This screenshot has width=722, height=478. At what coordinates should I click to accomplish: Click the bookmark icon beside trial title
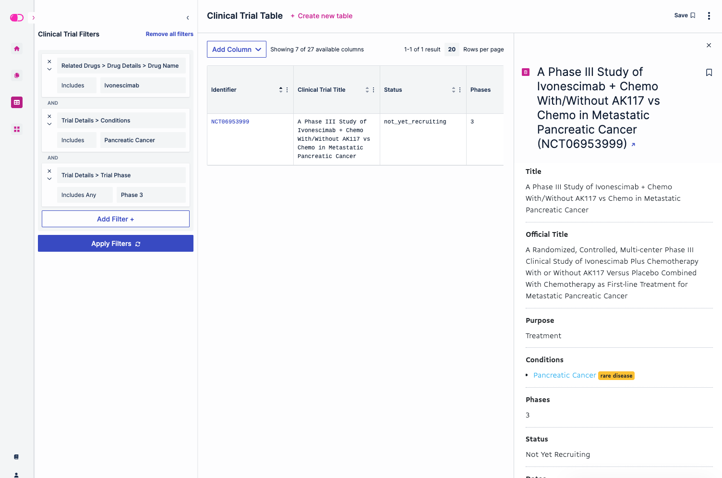click(709, 73)
